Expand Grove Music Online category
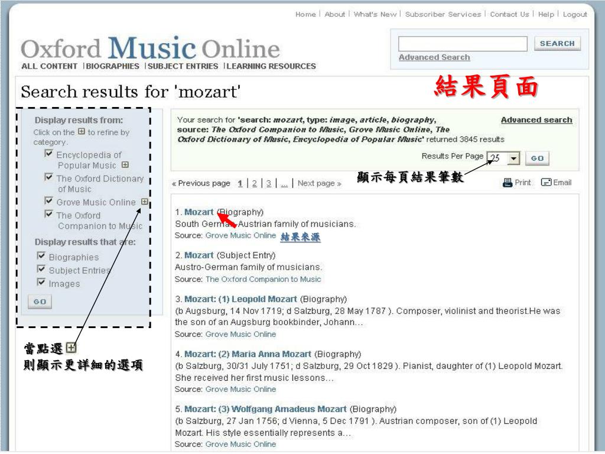 click(144, 202)
